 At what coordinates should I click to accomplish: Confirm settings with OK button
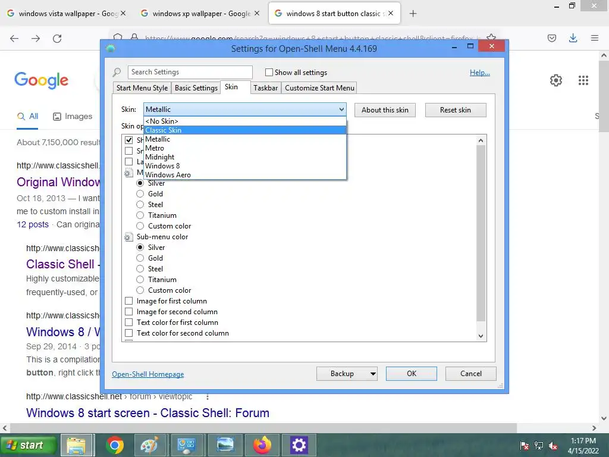(412, 374)
